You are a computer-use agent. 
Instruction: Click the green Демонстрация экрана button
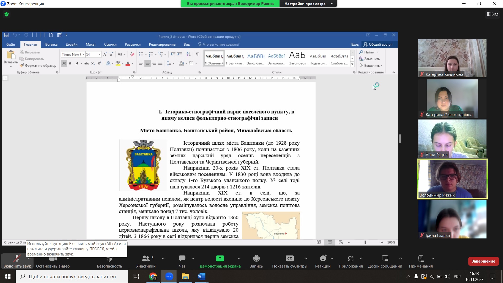(x=220, y=259)
